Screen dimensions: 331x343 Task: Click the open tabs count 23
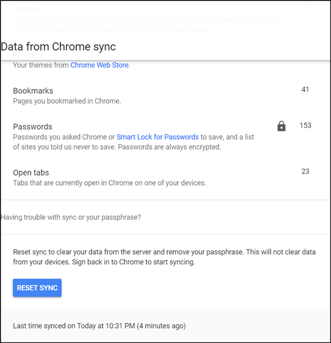coord(305,171)
